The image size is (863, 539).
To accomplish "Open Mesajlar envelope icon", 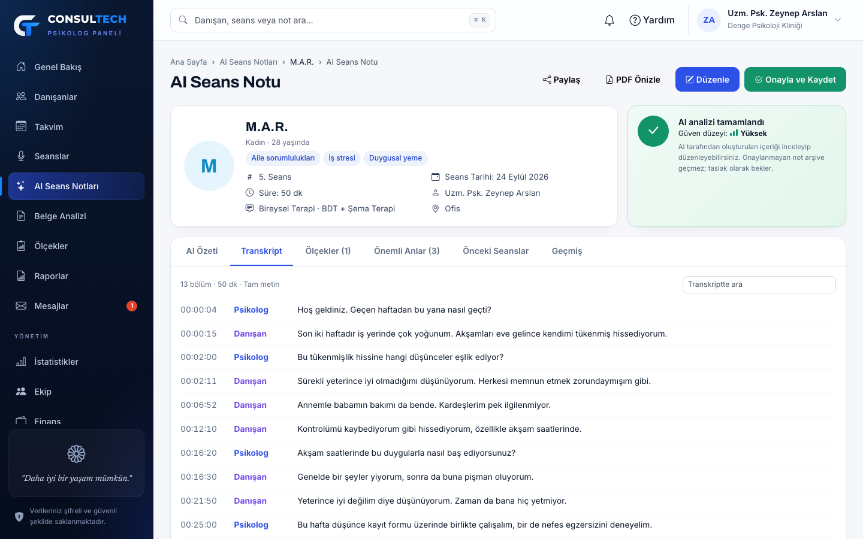I will pos(21,306).
